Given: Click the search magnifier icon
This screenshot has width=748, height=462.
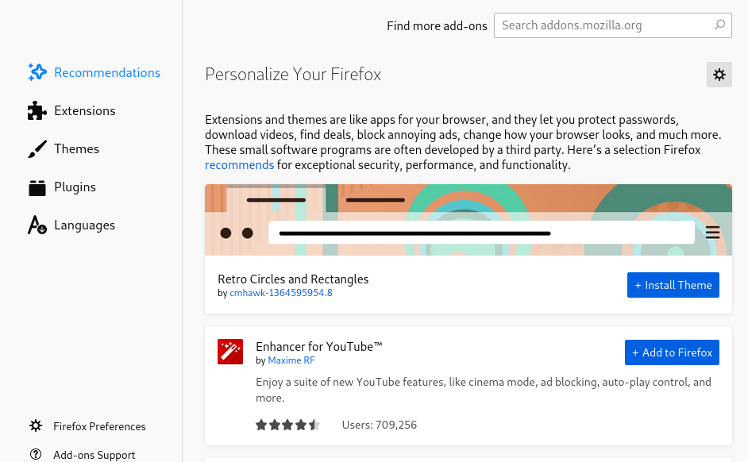Looking at the screenshot, I should [x=719, y=25].
